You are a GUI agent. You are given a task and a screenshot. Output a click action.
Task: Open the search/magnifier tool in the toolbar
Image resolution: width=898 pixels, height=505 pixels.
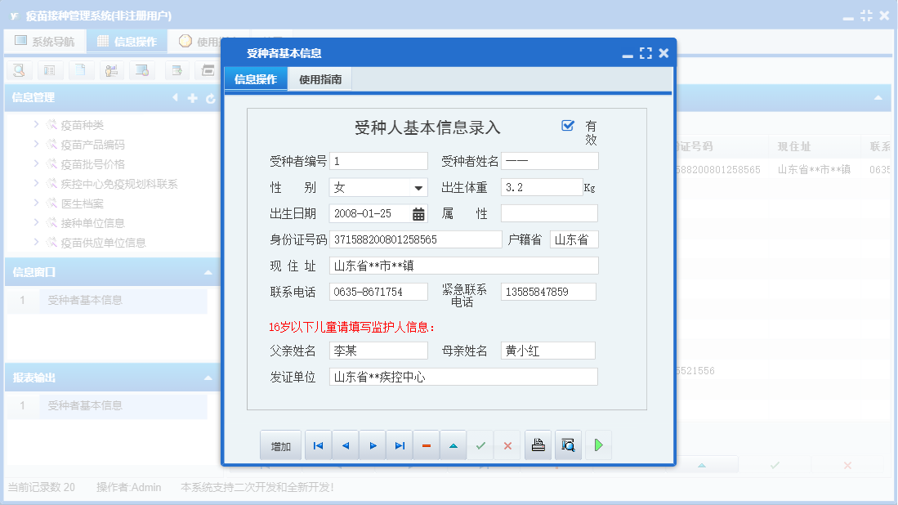pos(18,70)
